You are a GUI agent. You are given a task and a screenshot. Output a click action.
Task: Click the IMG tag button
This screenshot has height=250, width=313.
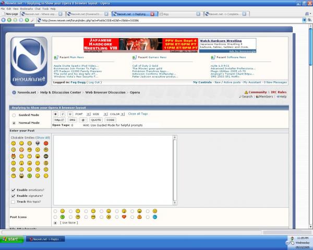click(73, 120)
